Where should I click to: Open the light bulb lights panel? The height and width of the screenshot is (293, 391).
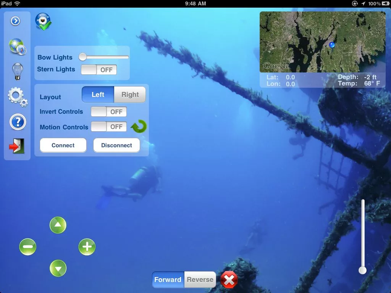click(x=17, y=71)
